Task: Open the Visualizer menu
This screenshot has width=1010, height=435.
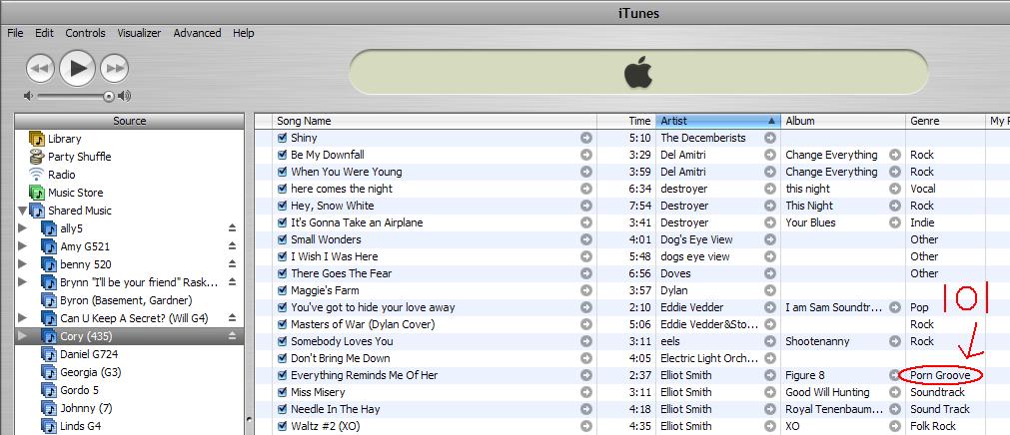Action: [139, 33]
